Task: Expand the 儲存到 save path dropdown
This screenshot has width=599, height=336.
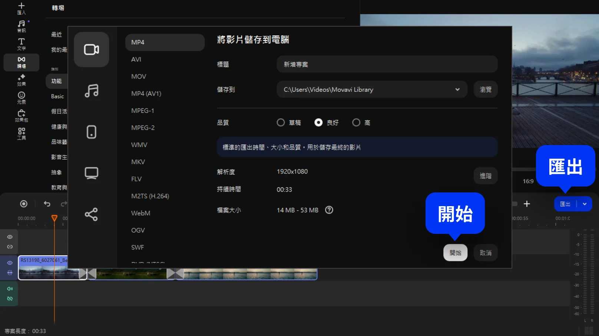Action: (457, 90)
